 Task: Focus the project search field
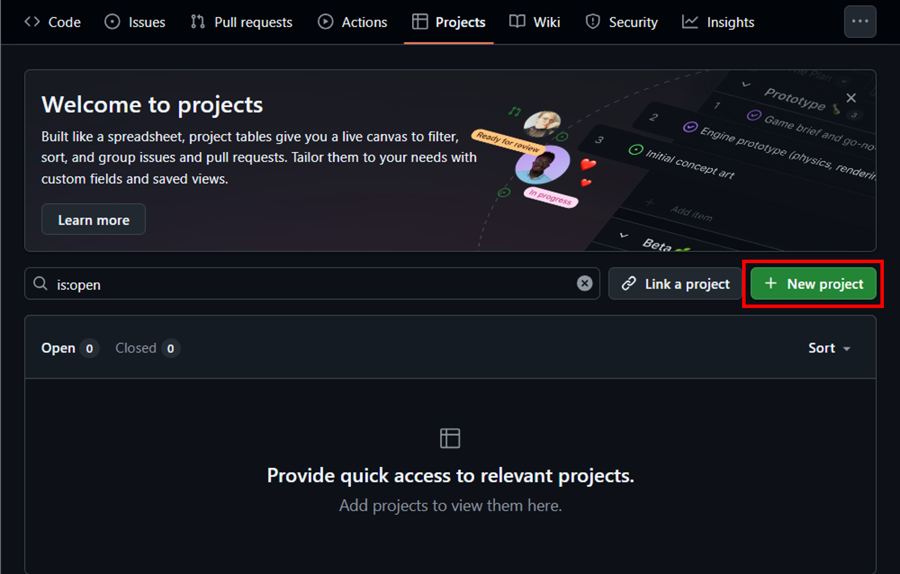pos(311,284)
